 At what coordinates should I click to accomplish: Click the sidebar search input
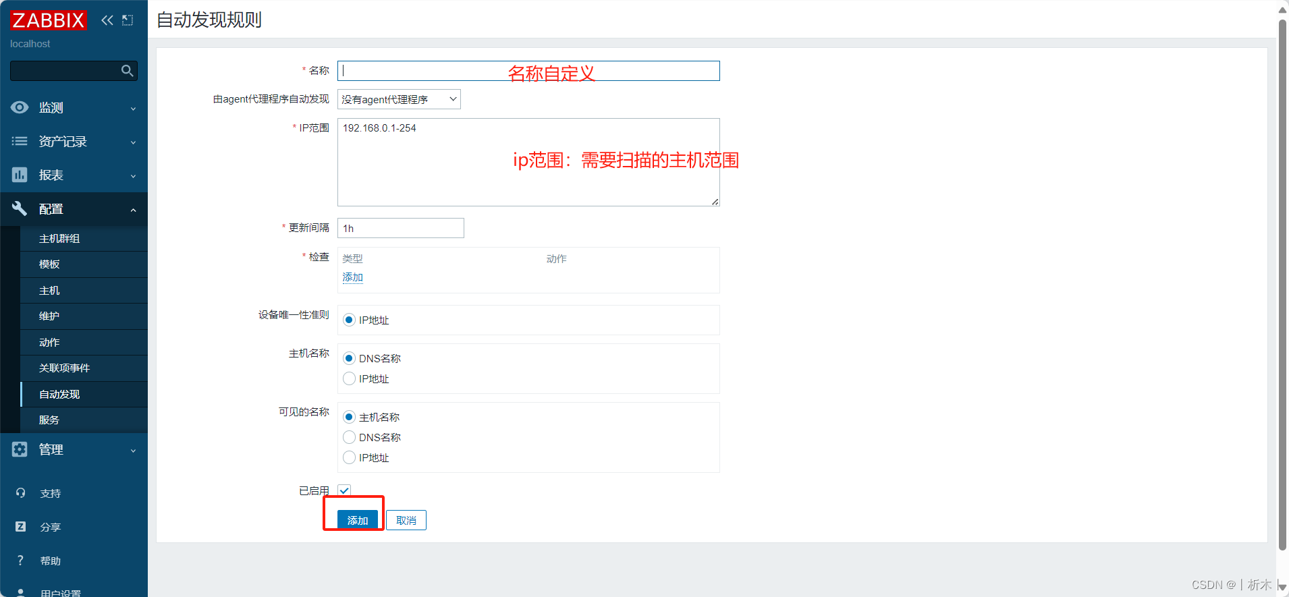65,71
